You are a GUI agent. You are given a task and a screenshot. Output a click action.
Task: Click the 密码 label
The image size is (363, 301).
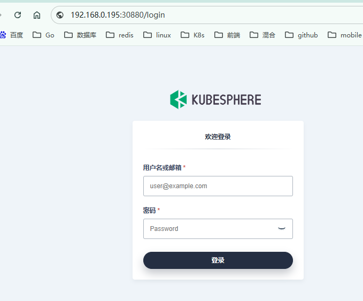[x=149, y=210]
